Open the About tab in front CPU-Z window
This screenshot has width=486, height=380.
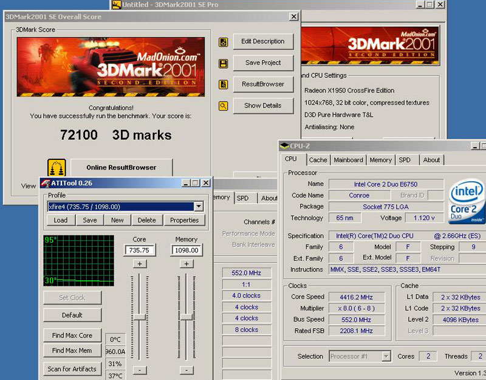431,160
